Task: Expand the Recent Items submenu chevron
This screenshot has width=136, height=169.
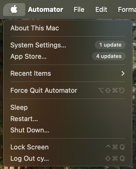Action: pyautogui.click(x=123, y=73)
